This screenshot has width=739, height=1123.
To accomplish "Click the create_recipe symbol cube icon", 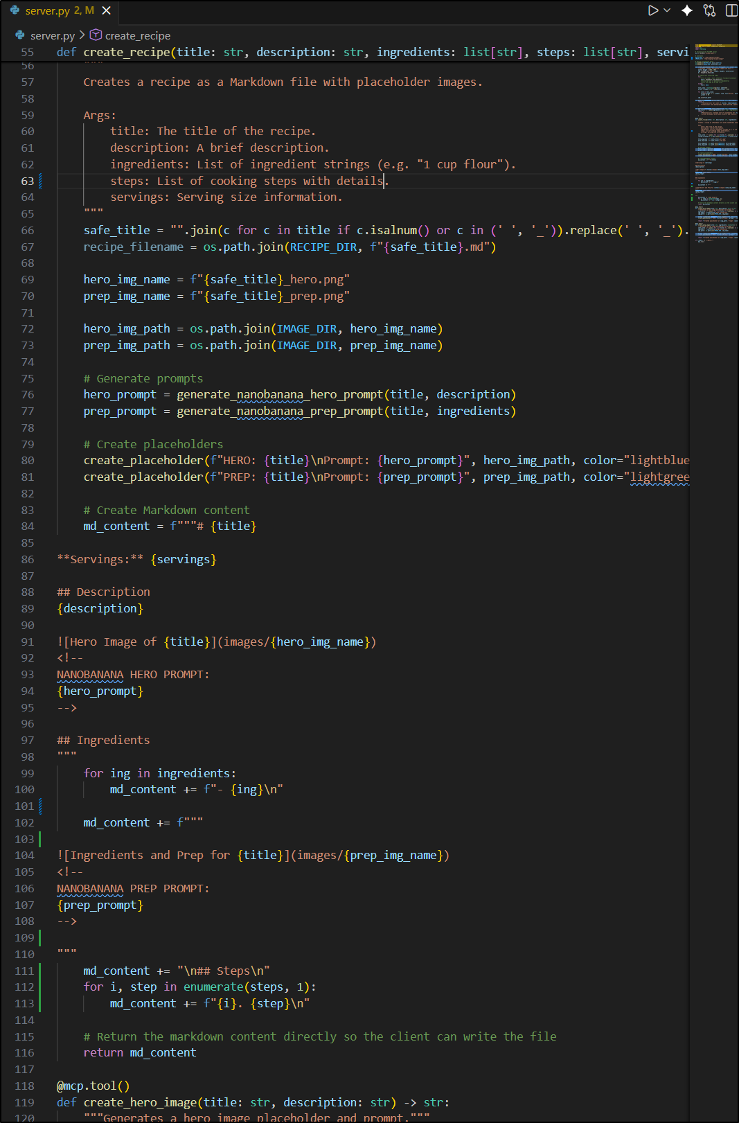I will pyautogui.click(x=96, y=35).
